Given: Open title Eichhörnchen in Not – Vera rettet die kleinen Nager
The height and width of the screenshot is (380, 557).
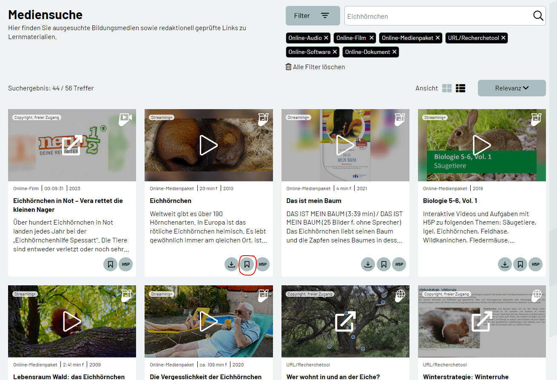Looking at the screenshot, I should (68, 205).
